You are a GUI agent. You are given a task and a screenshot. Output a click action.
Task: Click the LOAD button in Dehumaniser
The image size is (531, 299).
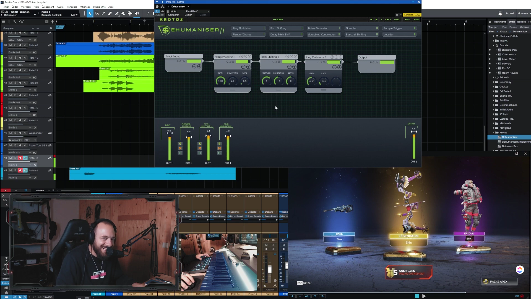[397, 20]
